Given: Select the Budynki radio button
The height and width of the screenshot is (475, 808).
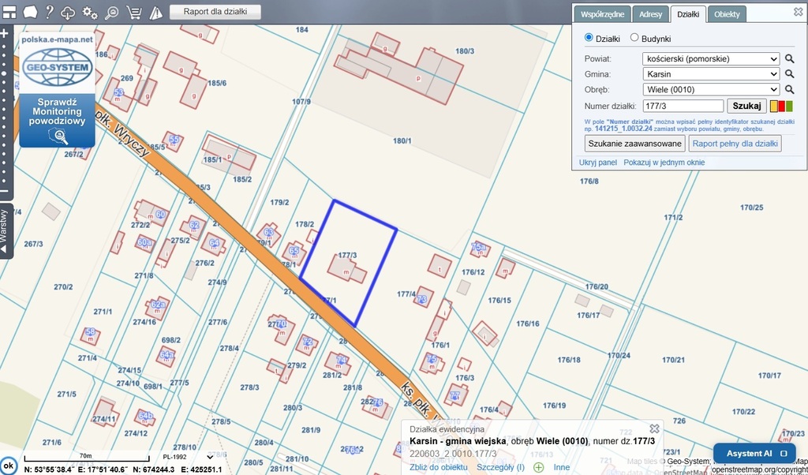Looking at the screenshot, I should click(x=634, y=38).
